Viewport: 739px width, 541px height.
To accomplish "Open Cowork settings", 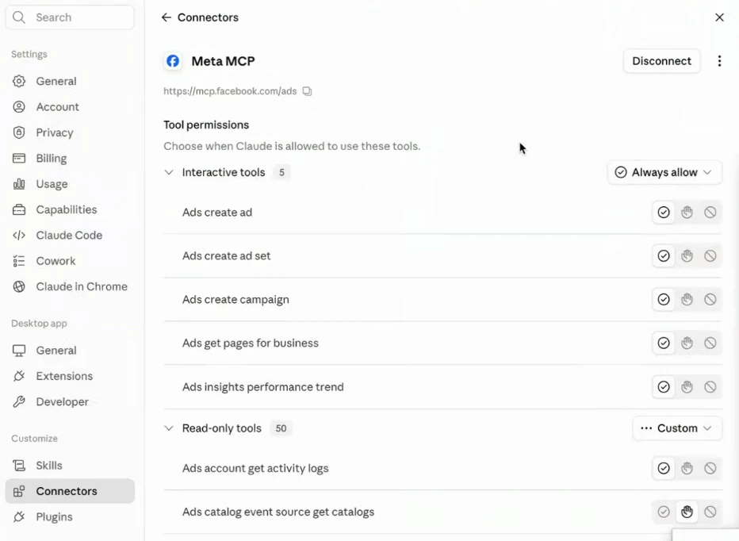I will (70, 261).
